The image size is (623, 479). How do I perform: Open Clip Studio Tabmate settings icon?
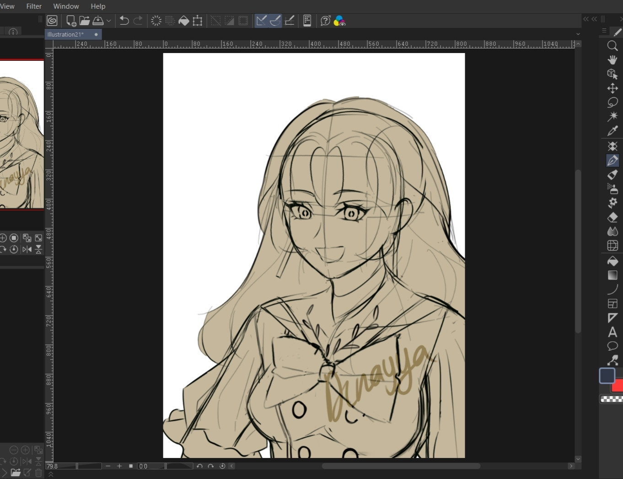(x=307, y=21)
